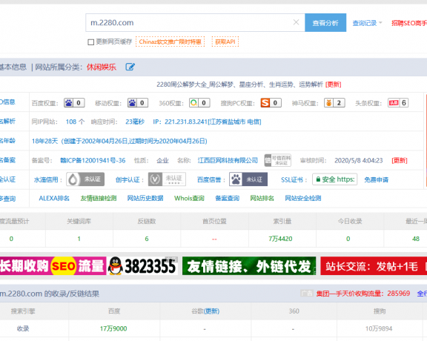Click the 百度 column header
Screen dimensions: 427x341
tap(114, 311)
